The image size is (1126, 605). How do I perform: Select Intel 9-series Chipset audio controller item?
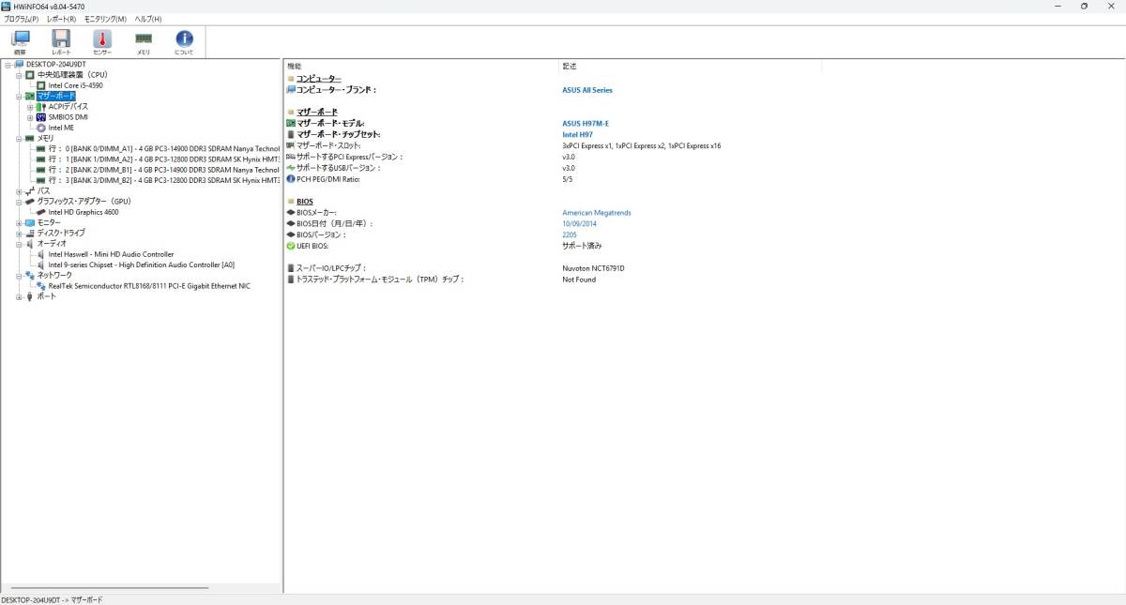click(142, 265)
